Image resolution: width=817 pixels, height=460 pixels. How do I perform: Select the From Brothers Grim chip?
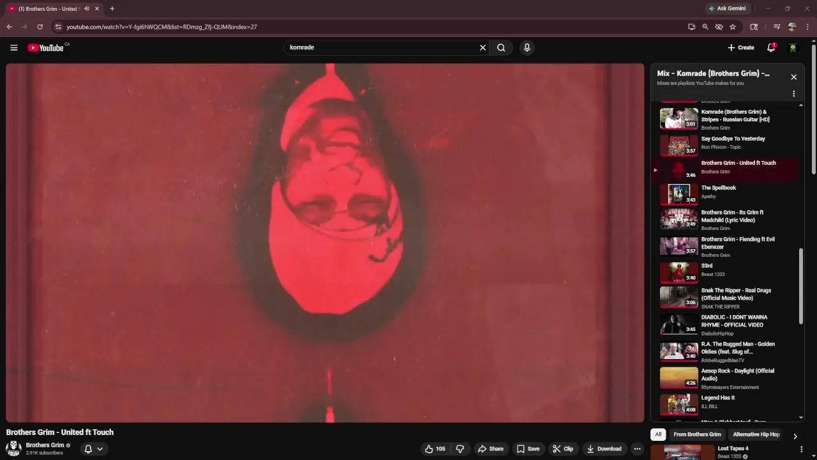pyautogui.click(x=697, y=434)
